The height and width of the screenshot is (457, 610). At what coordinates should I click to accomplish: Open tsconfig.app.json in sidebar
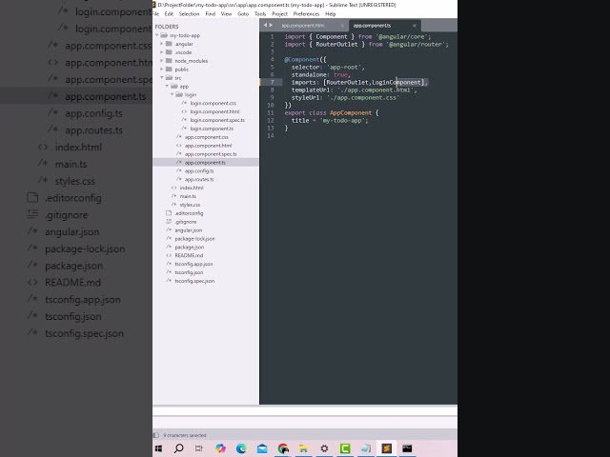[x=193, y=264]
